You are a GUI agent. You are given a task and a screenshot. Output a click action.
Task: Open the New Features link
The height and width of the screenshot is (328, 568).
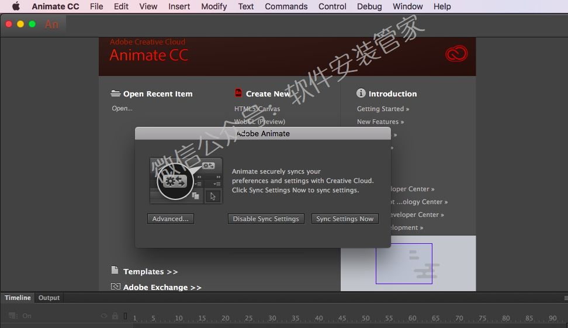click(x=380, y=122)
